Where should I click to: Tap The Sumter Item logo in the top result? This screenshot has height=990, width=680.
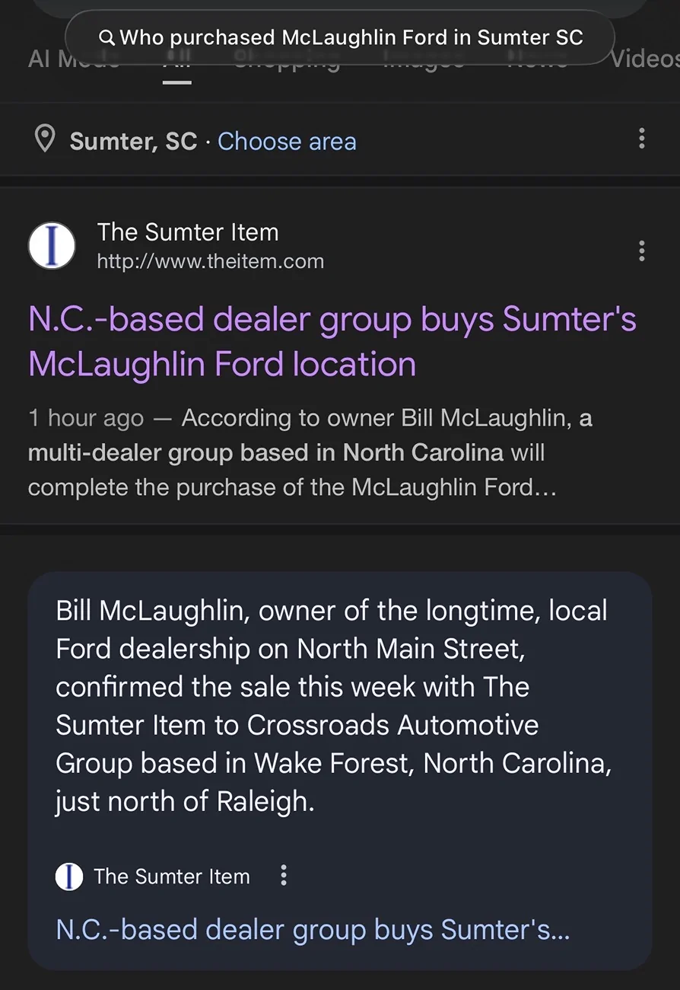point(52,246)
